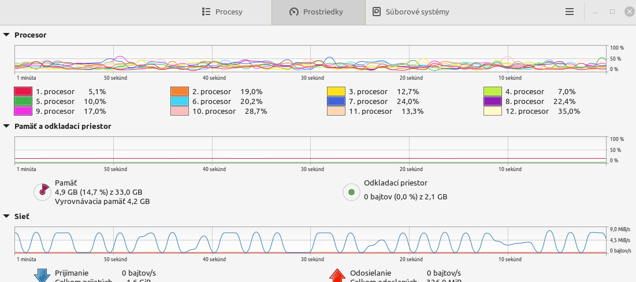Open the 9. procesor magenta color swatch
The image size is (636, 282).
point(23,111)
